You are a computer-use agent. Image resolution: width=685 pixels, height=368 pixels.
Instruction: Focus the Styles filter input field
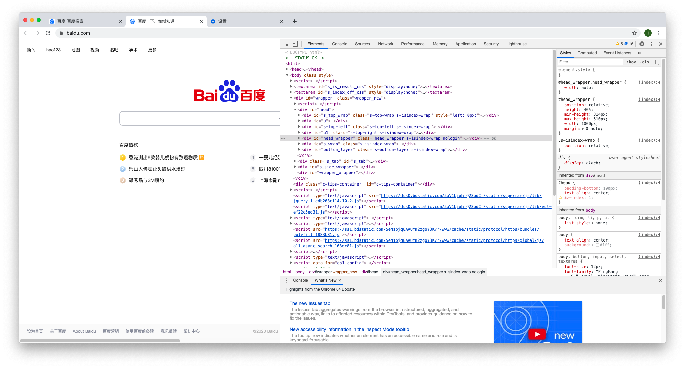tap(590, 62)
